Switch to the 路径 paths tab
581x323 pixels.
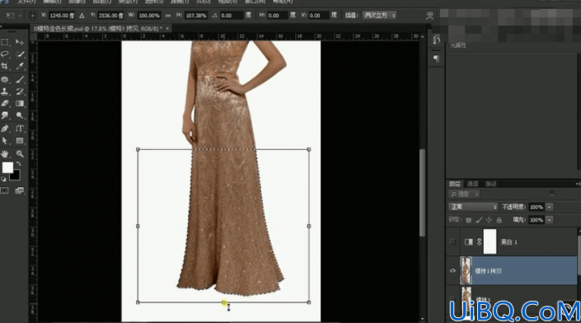490,184
